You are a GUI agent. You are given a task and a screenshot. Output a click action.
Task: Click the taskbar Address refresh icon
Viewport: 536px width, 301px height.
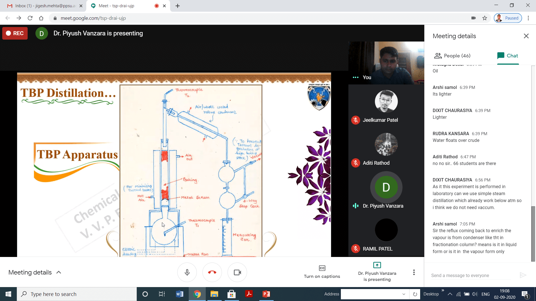415,294
